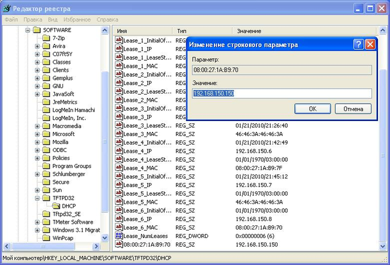Click the Lease_6_MAC string value icon
This screenshot has height=265, width=390.
119,227
